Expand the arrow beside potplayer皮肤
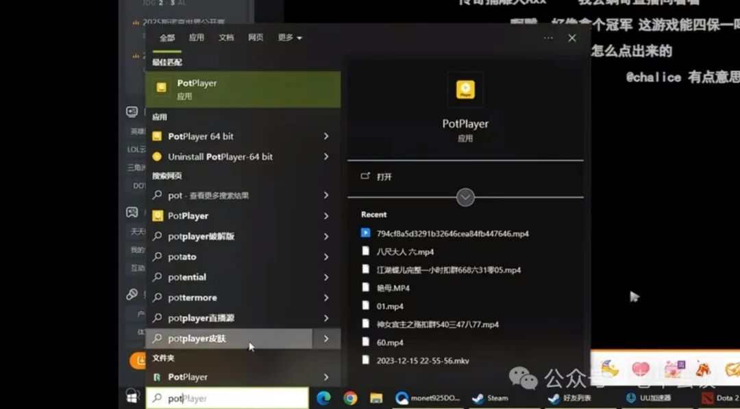 [326, 338]
